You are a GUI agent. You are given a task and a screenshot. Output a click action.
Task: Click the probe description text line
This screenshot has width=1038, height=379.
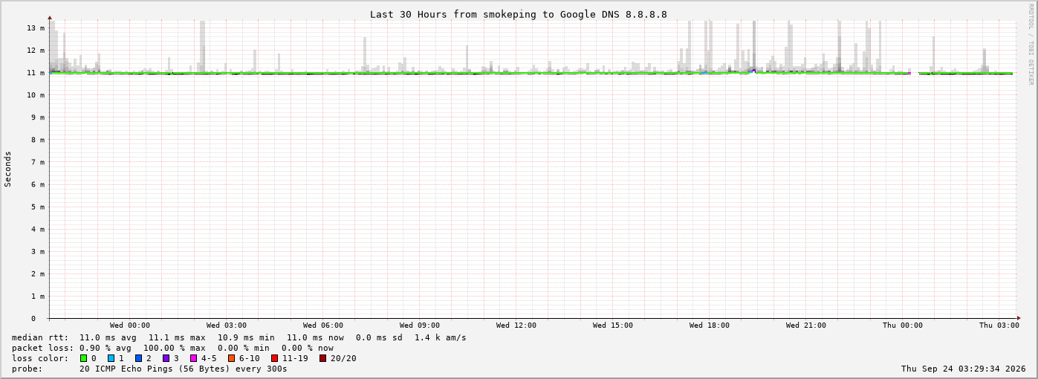[x=149, y=369]
